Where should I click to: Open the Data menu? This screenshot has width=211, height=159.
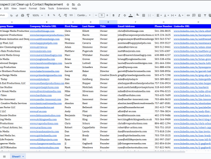(42, 8)
